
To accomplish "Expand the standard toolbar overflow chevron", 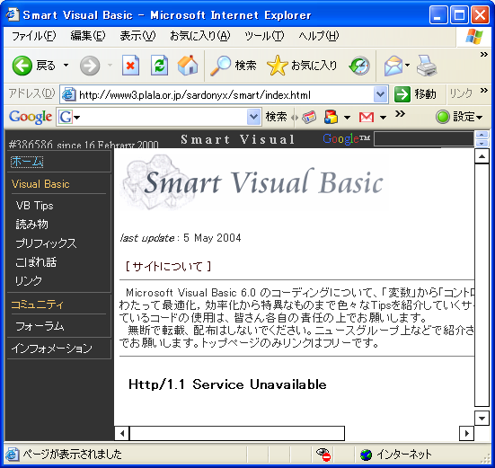I will 484,54.
